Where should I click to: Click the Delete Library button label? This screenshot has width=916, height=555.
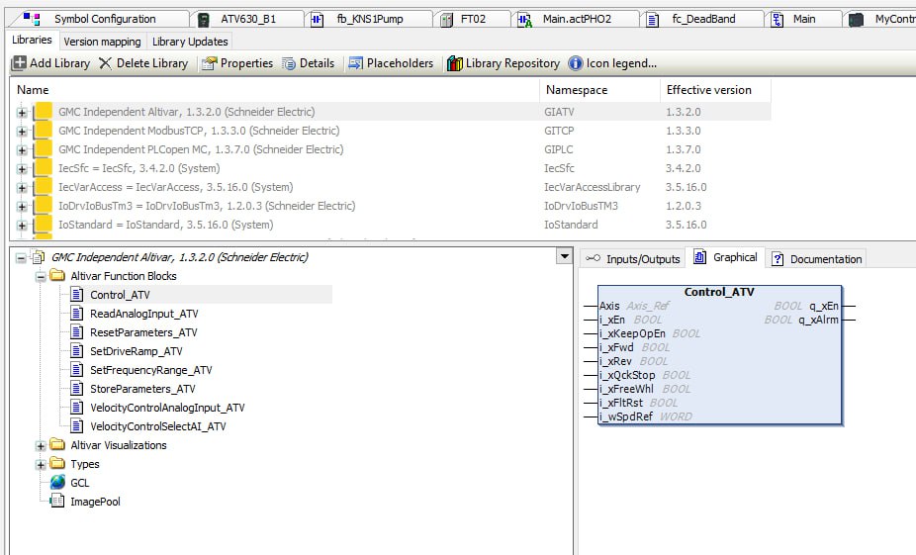point(152,63)
